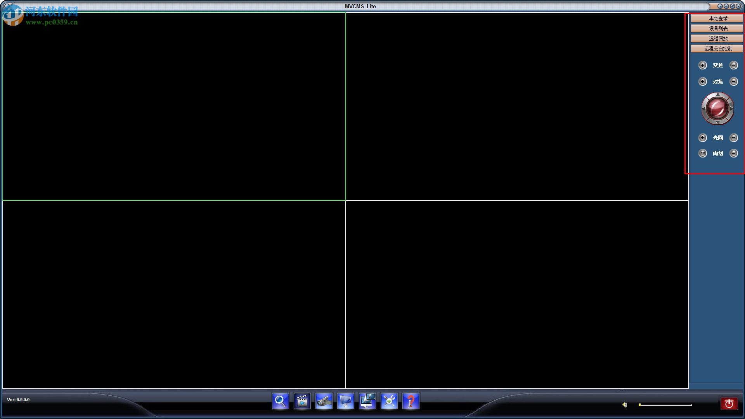Image resolution: width=745 pixels, height=419 pixels.
Task: Open the clapperboard playback icon
Action: (302, 401)
